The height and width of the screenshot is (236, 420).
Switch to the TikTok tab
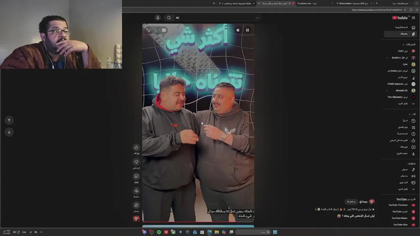[237, 3]
